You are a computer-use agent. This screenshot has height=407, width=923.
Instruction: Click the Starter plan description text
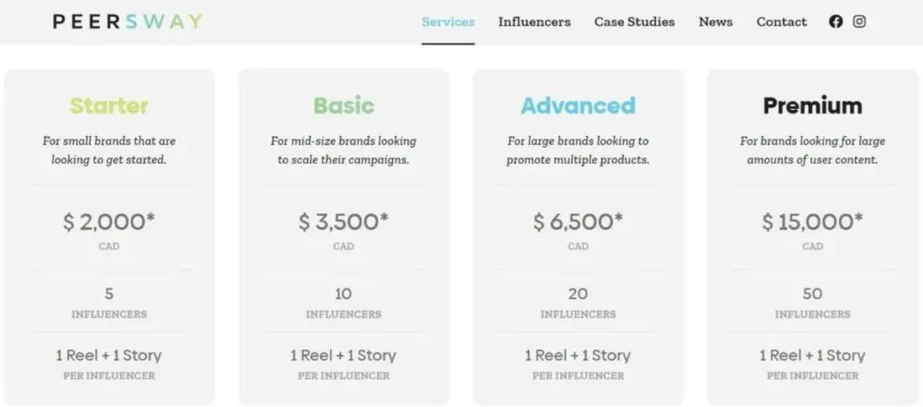(x=109, y=150)
